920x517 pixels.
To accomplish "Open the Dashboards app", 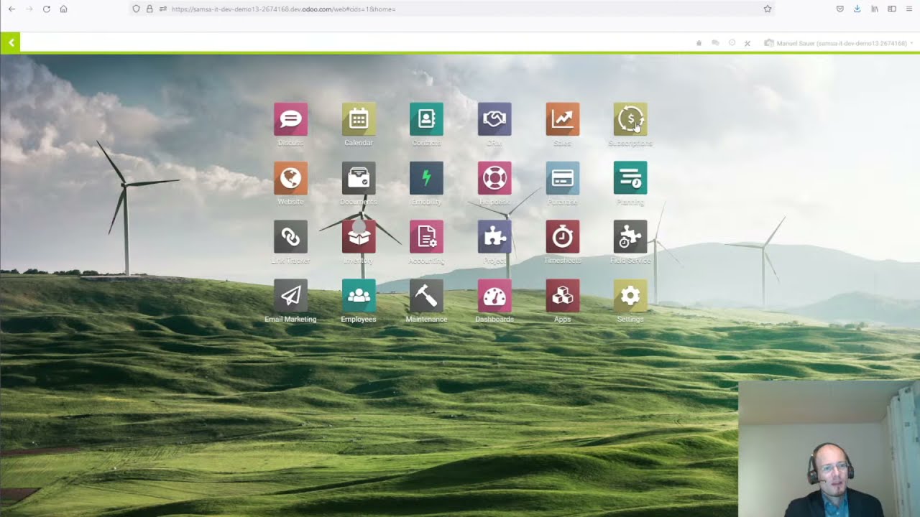I will click(494, 296).
